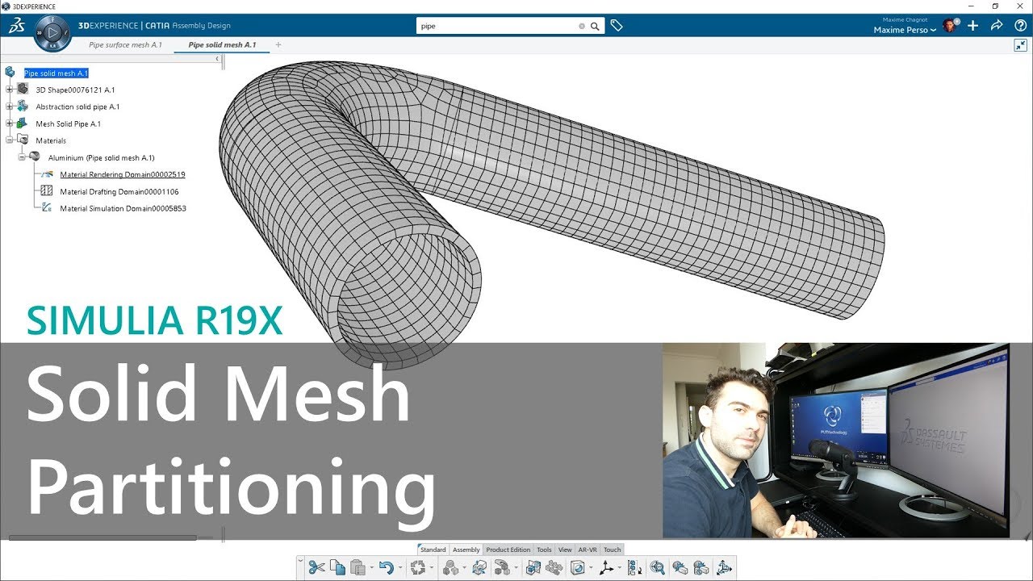Click the Update cycle icon
The width and height of the screenshot is (1033, 581).
pos(418,567)
